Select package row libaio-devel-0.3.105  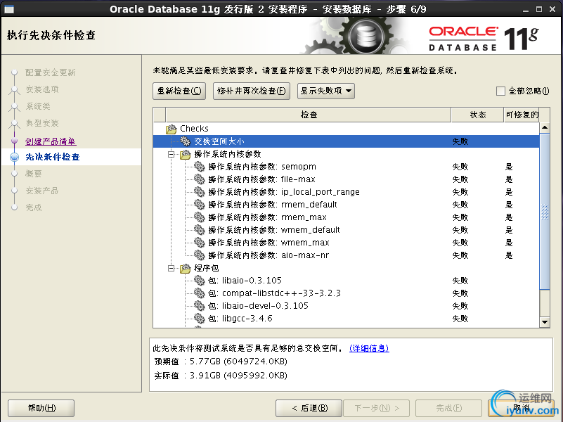click(x=346, y=306)
